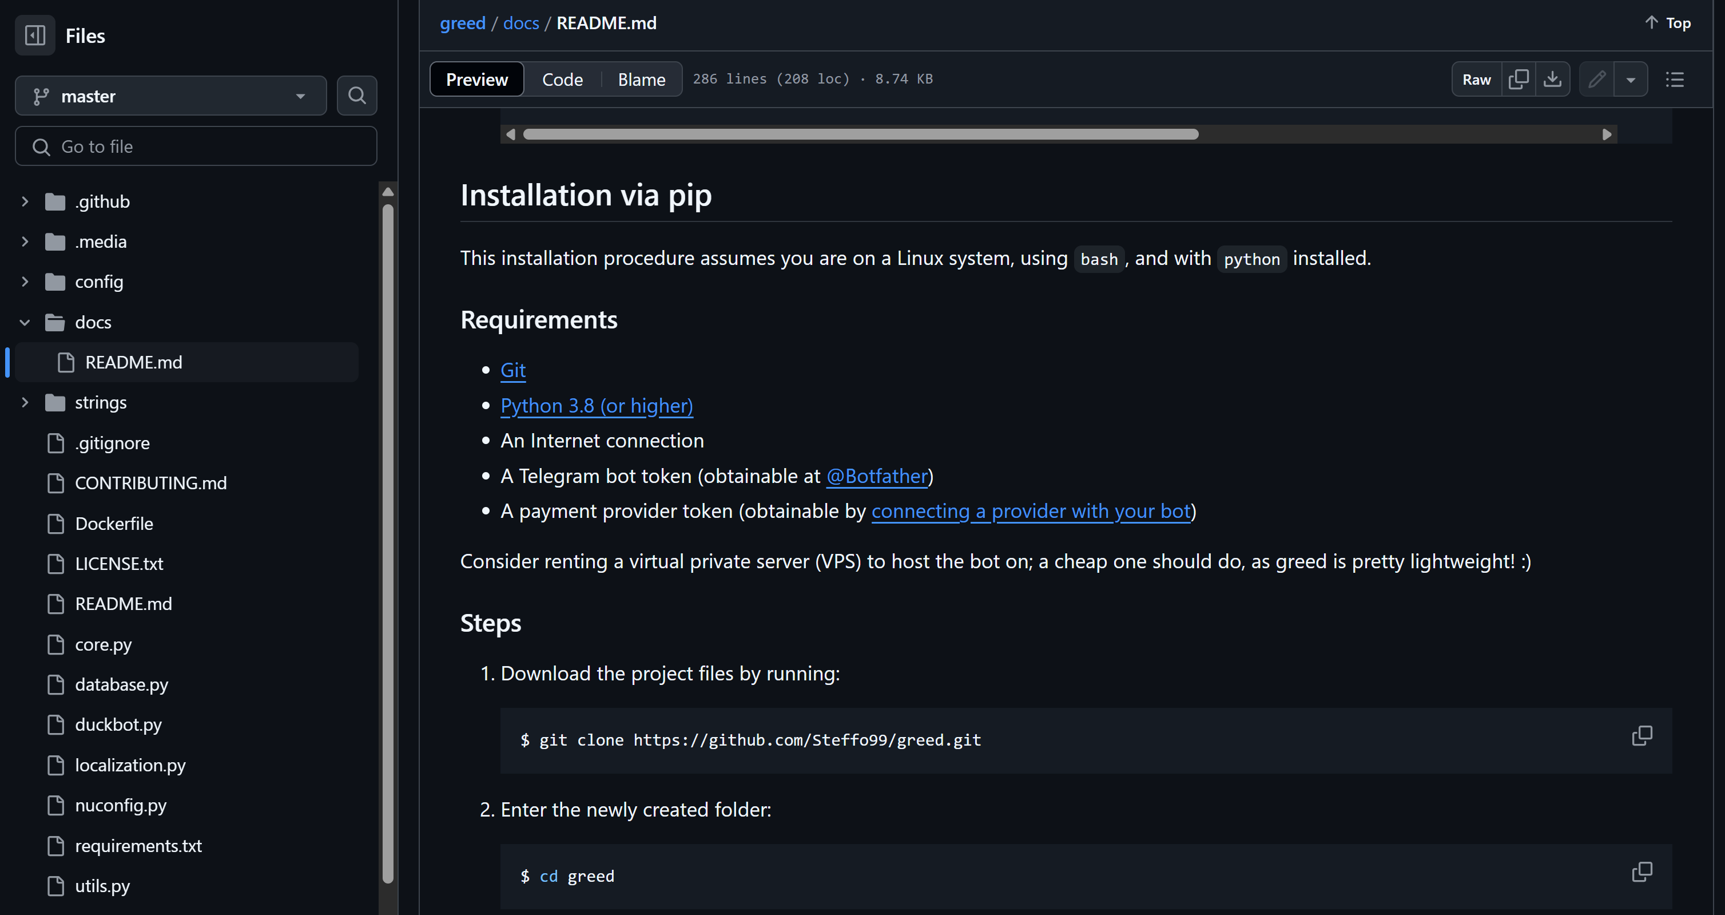
Task: Open Dockerfile in the file tree
Action: click(x=114, y=523)
